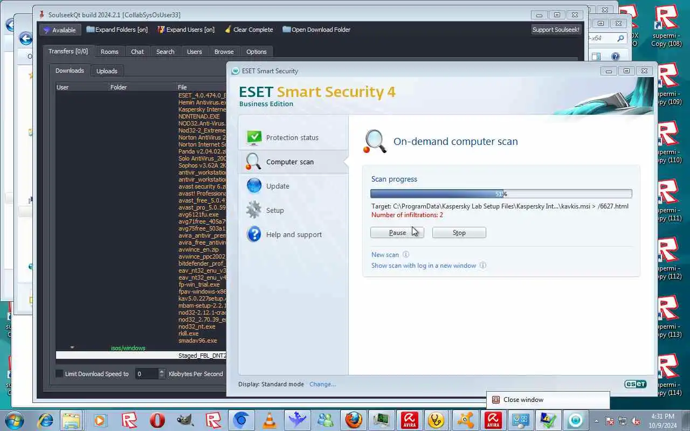Viewport: 690px width, 431px height.
Task: Click the info icon beside New scan
Action: click(406, 255)
